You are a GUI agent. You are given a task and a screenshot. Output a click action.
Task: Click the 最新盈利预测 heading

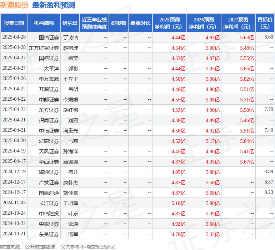[54, 5]
